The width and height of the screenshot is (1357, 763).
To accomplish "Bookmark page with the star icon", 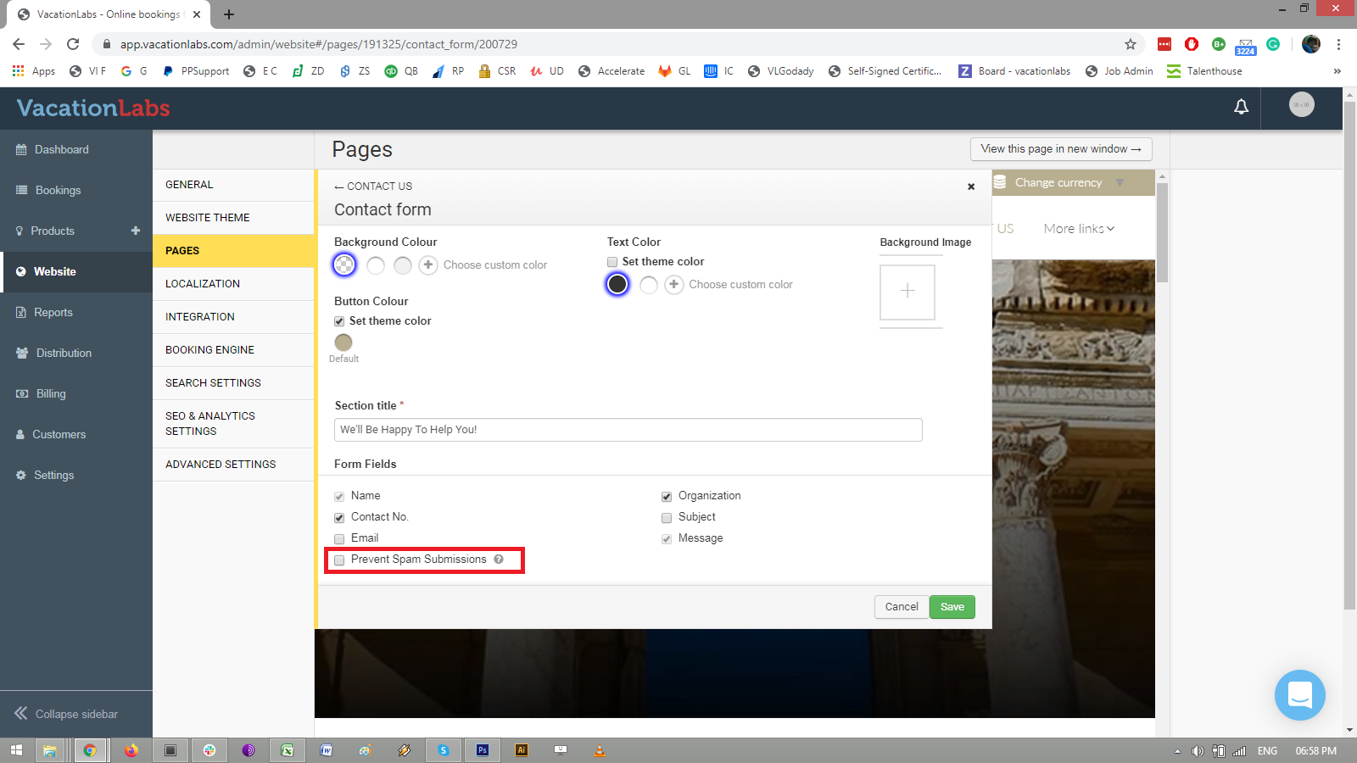I will (1130, 44).
